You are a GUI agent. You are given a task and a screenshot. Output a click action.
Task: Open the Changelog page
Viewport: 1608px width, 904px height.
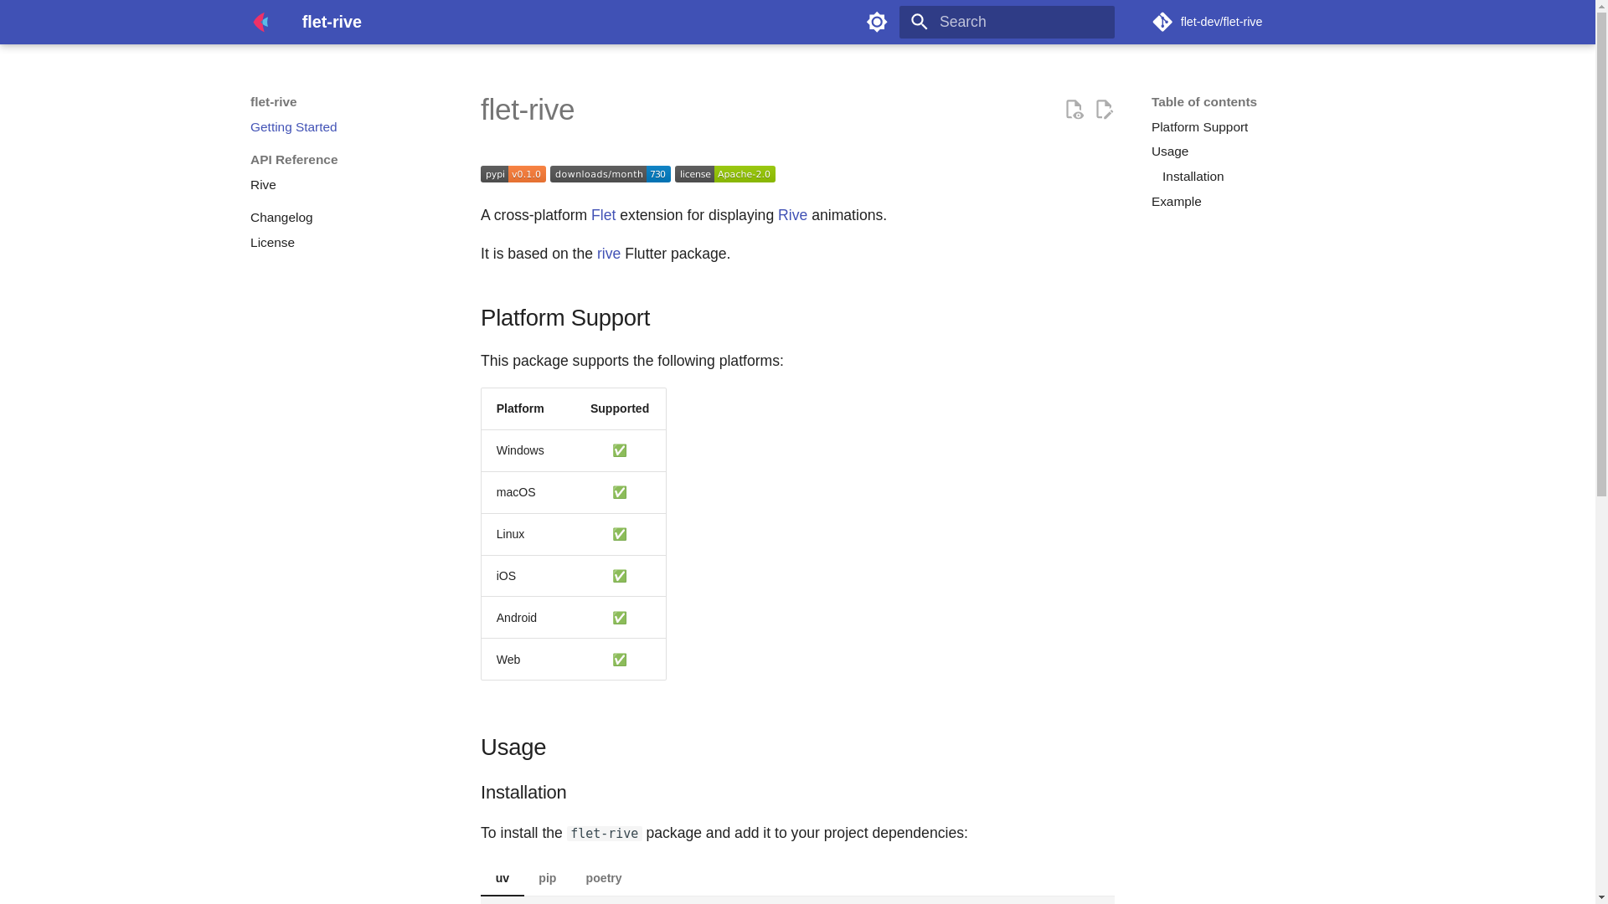pos(281,218)
